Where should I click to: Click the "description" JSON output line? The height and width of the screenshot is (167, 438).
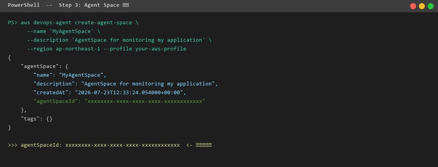tap(126, 83)
